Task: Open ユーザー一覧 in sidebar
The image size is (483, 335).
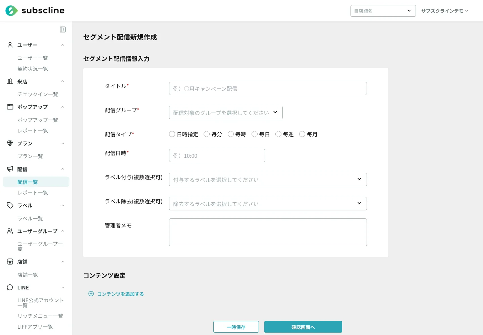Action: coord(33,58)
